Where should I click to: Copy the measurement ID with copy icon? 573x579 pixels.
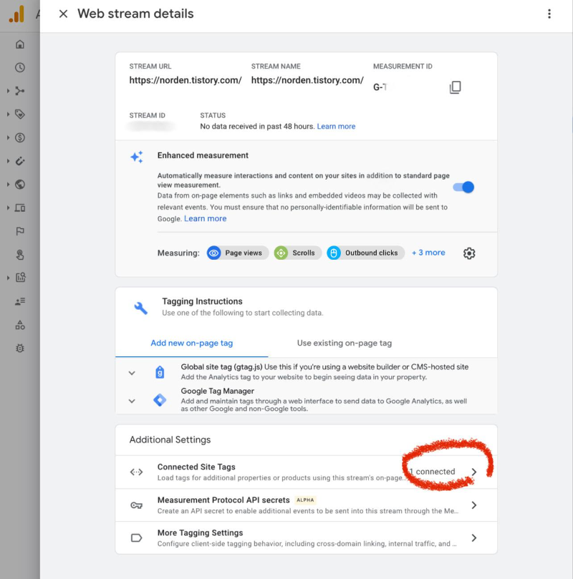point(455,87)
